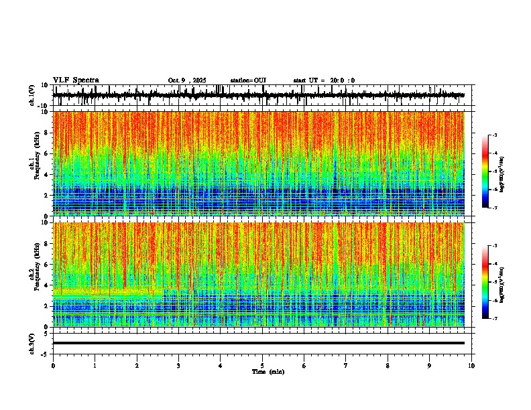Click the yellow 3–3.5 kHz band in ch.2 spectrogram

point(108,292)
